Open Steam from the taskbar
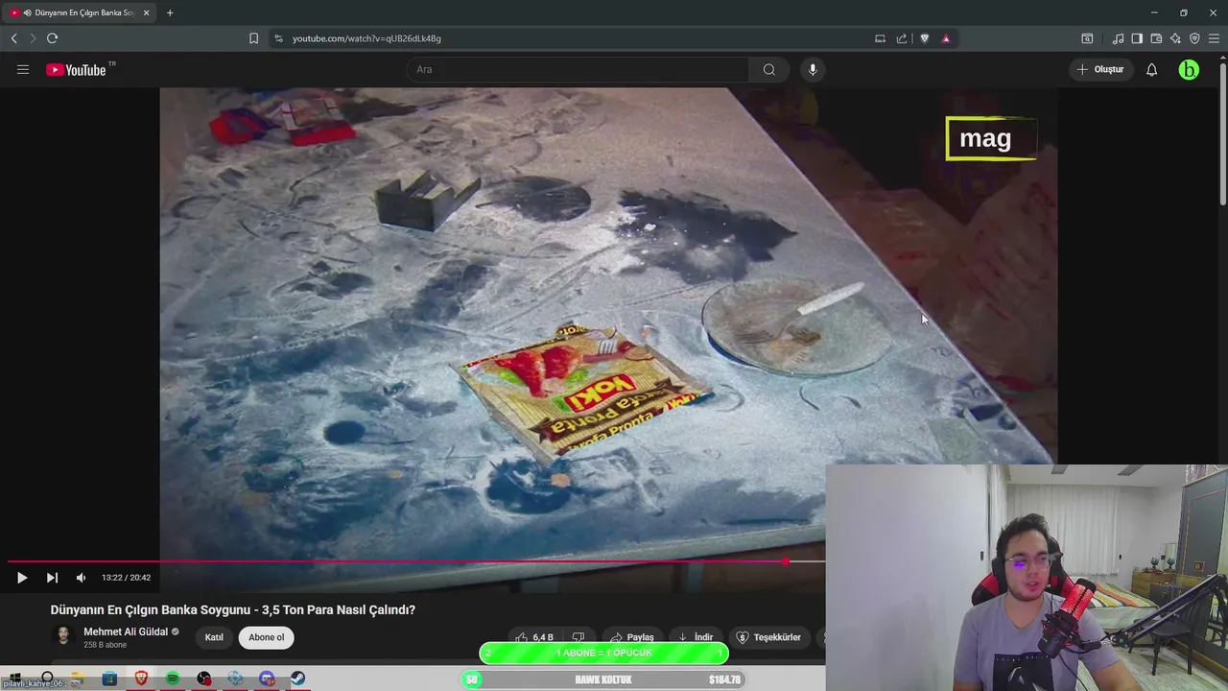The image size is (1228, 691). [x=298, y=679]
